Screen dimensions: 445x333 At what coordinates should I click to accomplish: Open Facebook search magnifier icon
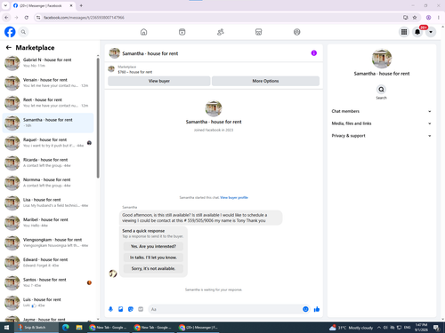tap(23, 32)
